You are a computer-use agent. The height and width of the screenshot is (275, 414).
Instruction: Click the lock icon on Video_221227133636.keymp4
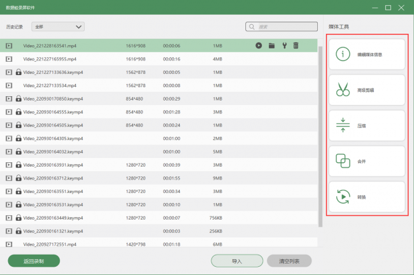(x=18, y=72)
